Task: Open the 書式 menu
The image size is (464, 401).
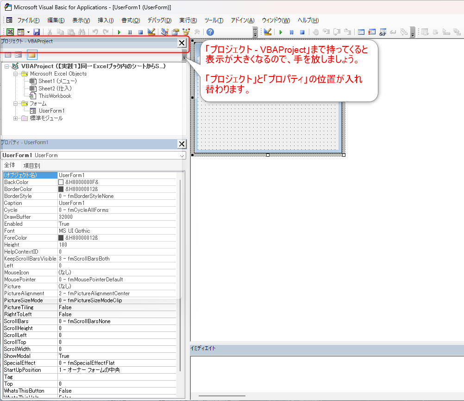Action: coord(131,20)
